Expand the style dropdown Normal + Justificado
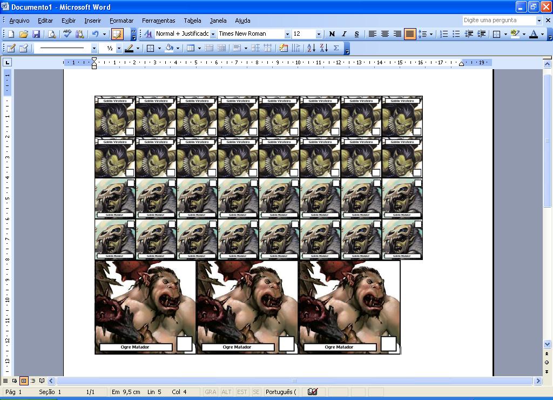This screenshot has height=400, width=553. (x=213, y=34)
